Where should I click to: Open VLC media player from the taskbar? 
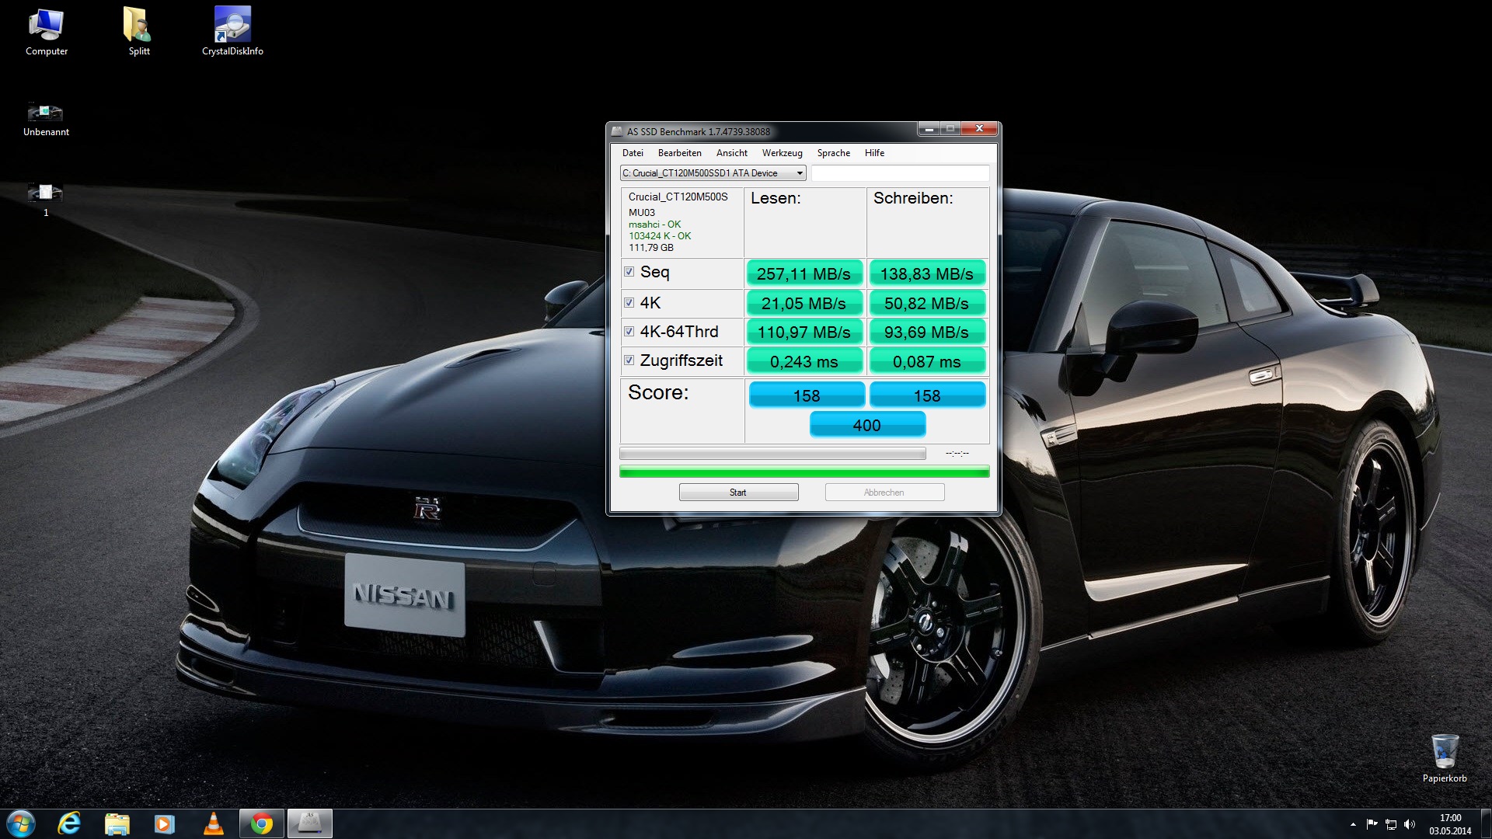point(213,823)
